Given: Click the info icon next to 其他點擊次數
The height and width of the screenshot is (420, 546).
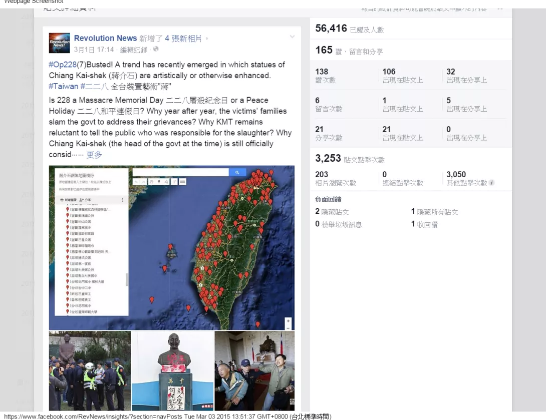Looking at the screenshot, I should [x=492, y=183].
